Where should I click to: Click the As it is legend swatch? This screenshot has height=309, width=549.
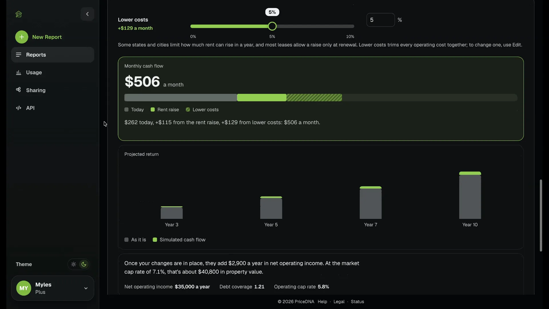coord(126,240)
